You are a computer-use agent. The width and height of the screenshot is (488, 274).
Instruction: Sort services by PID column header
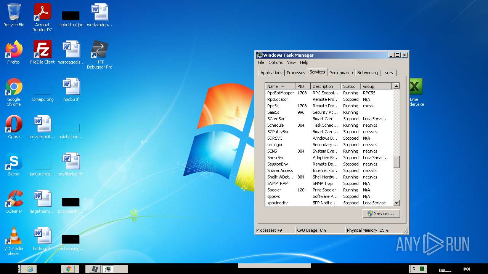click(x=303, y=86)
